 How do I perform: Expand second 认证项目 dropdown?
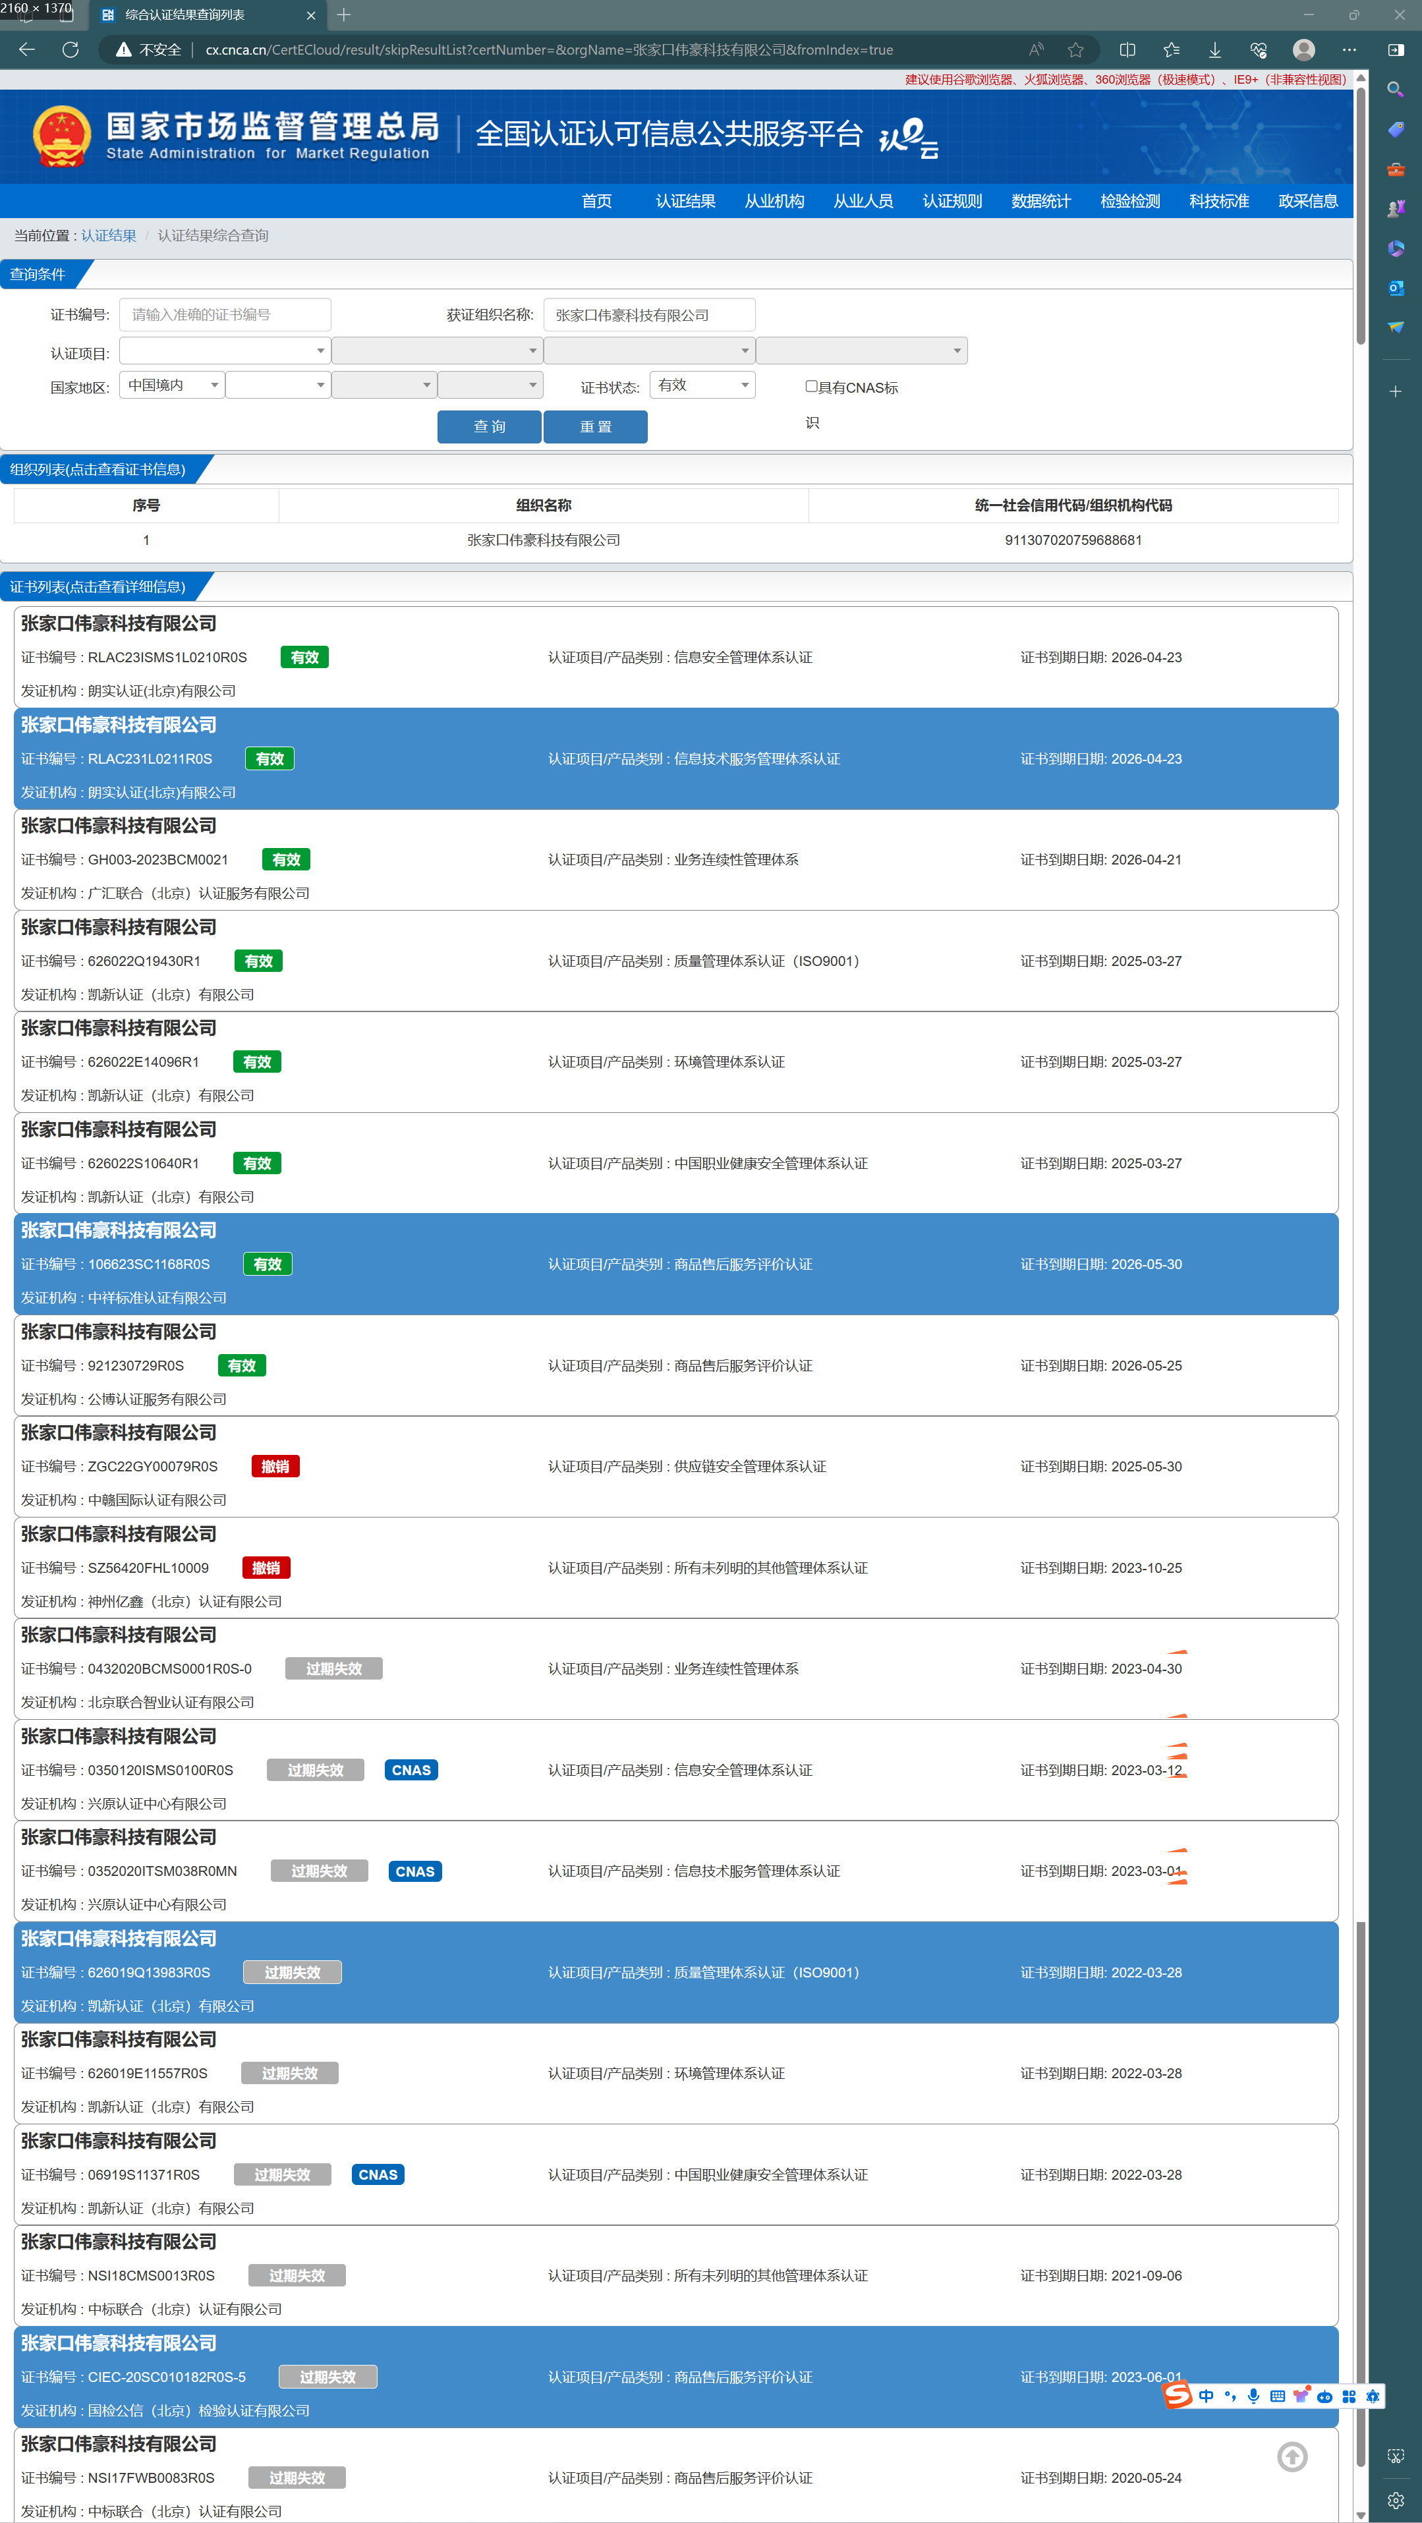pyautogui.click(x=437, y=351)
